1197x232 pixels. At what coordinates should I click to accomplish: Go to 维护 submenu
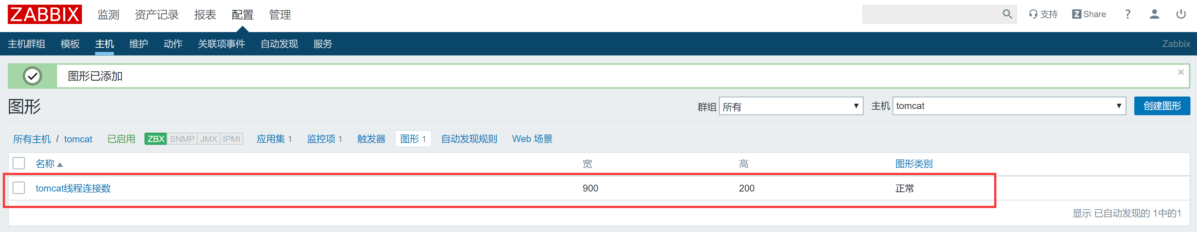(139, 44)
